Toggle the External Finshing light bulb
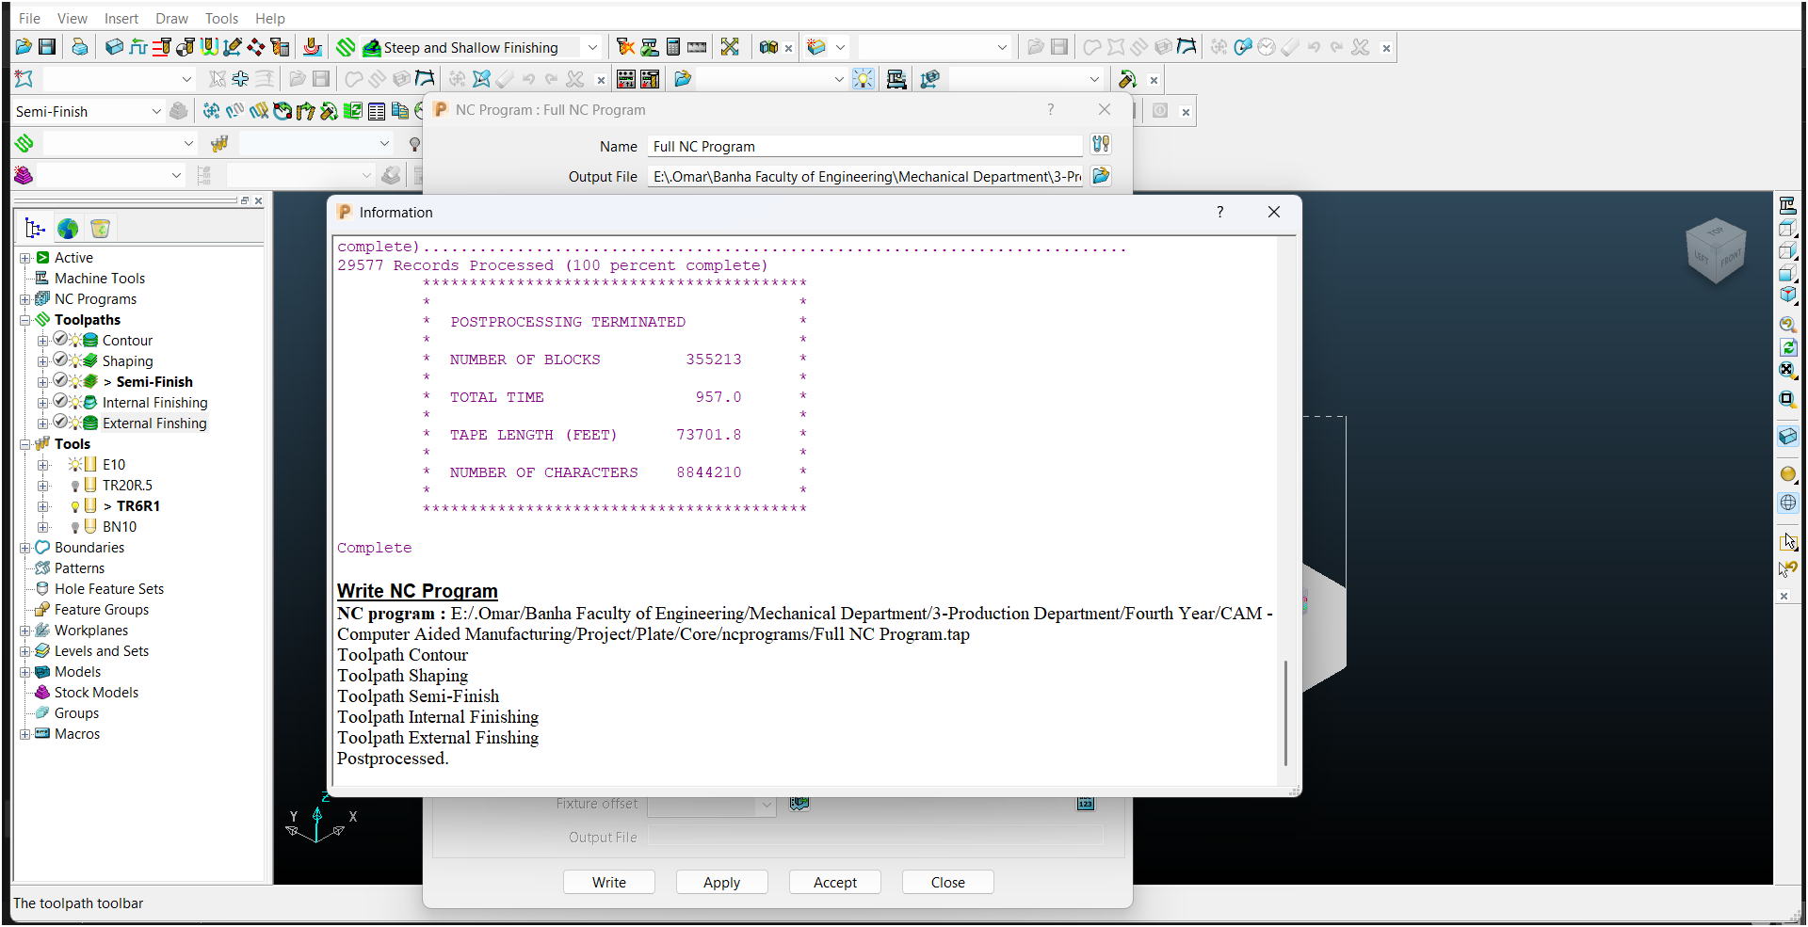This screenshot has width=1808, height=927. tap(75, 423)
